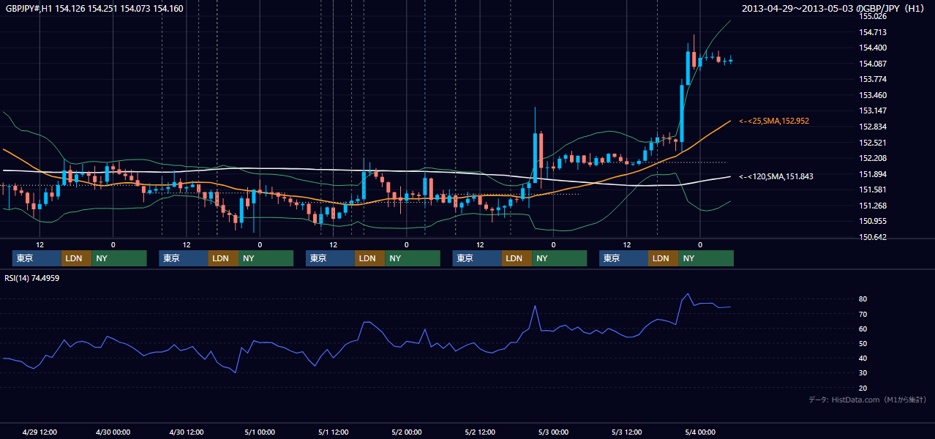Select the 5/2 12:00 date label

tap(480, 432)
